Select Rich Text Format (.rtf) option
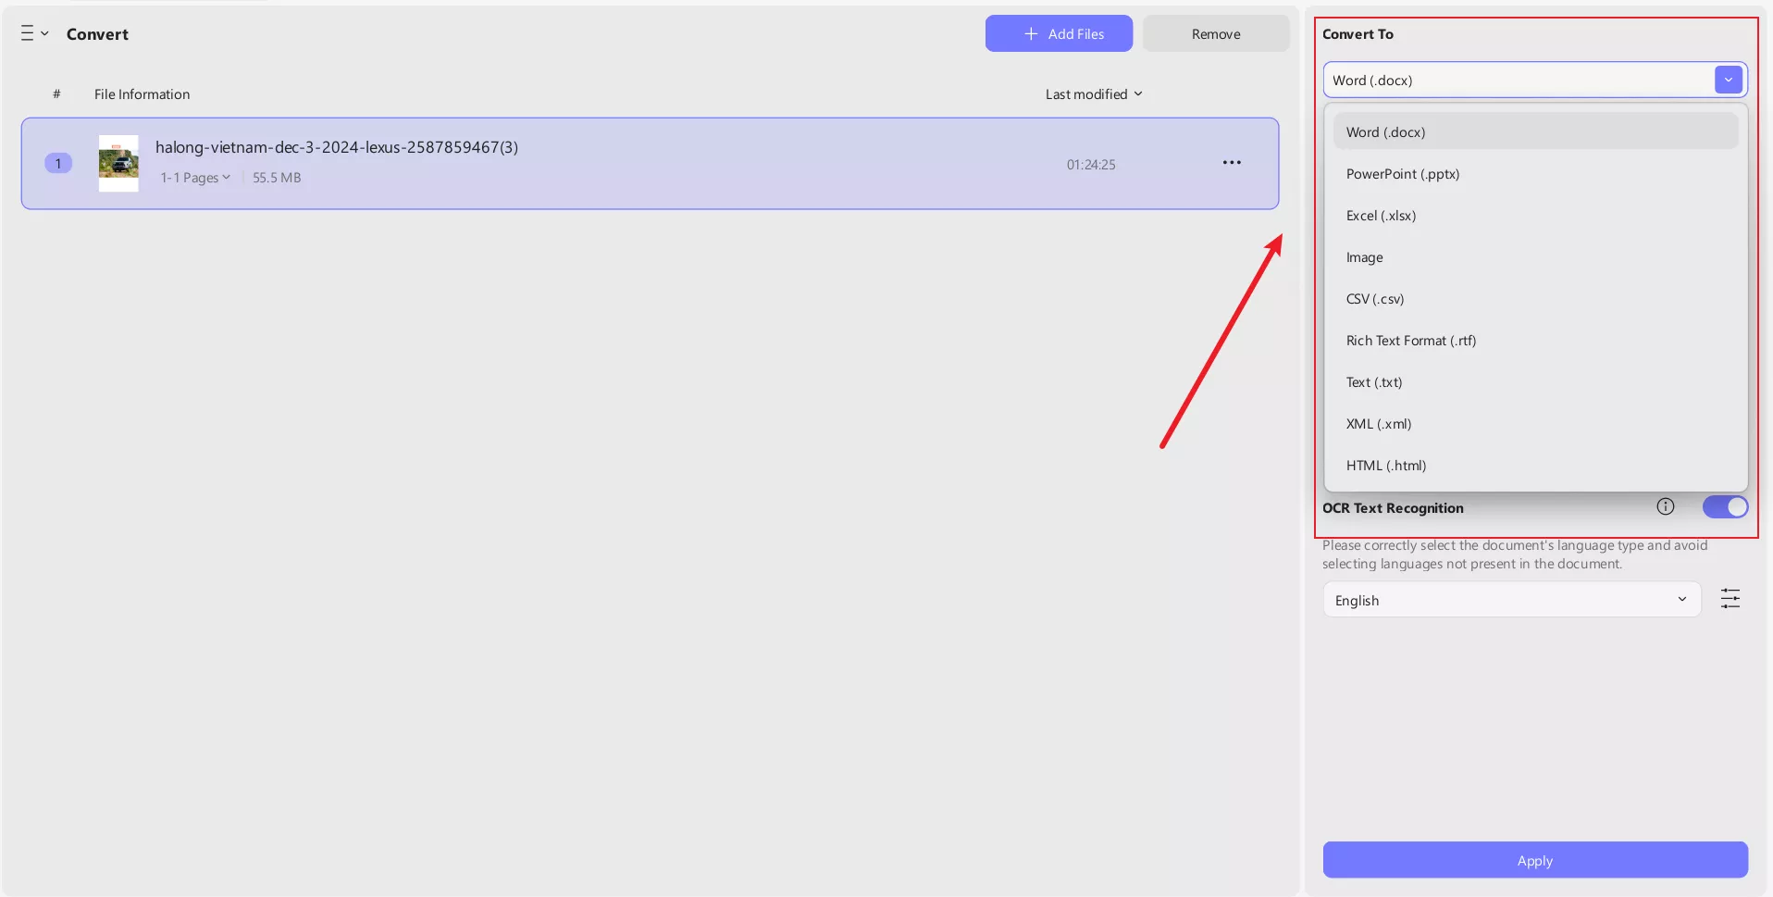This screenshot has height=897, width=1773. coord(1410,341)
